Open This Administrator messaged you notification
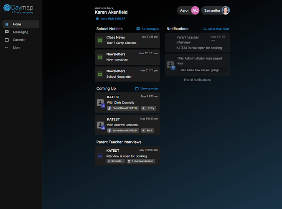This screenshot has width=282, height=209. coord(197,65)
